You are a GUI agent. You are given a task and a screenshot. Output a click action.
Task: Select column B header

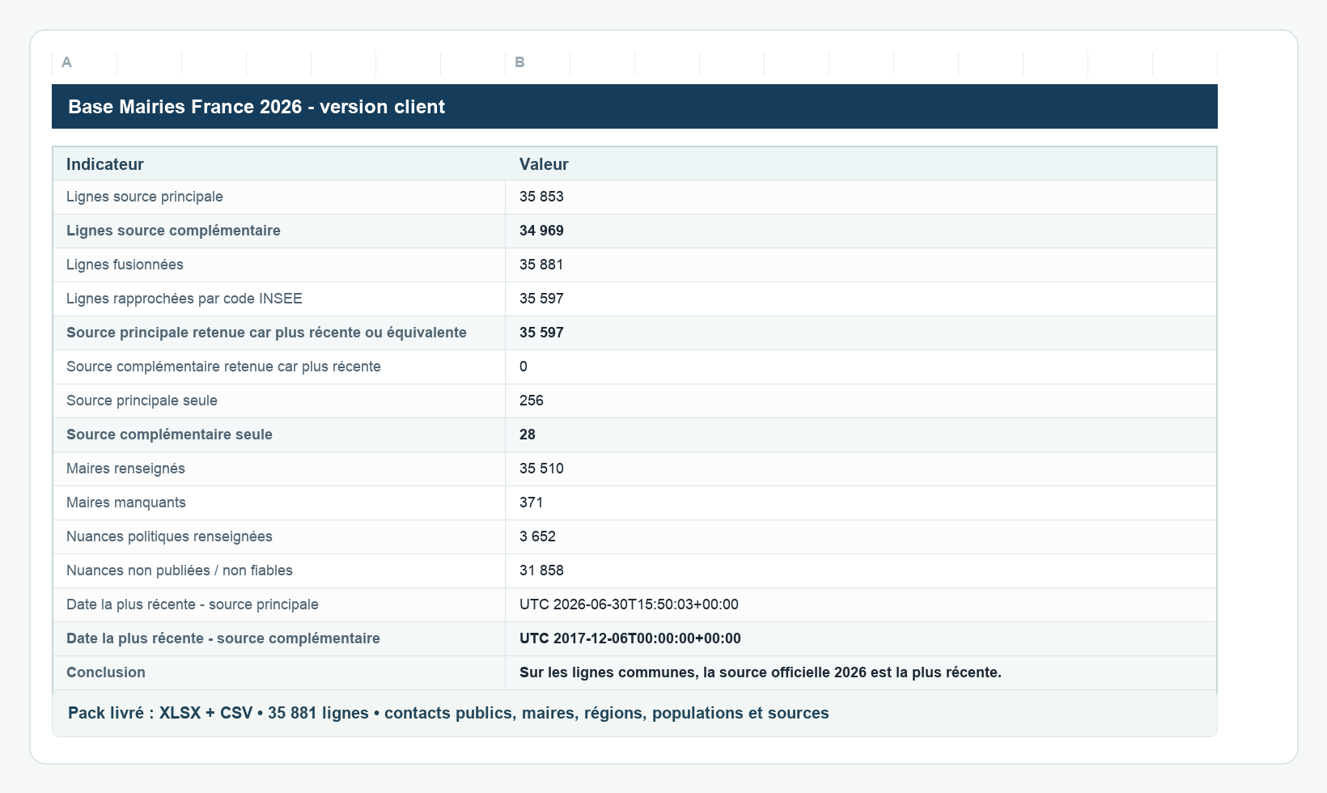[861, 62]
